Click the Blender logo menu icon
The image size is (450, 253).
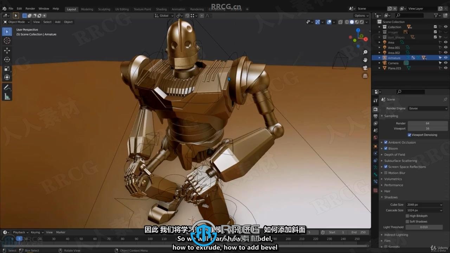click(4, 8)
